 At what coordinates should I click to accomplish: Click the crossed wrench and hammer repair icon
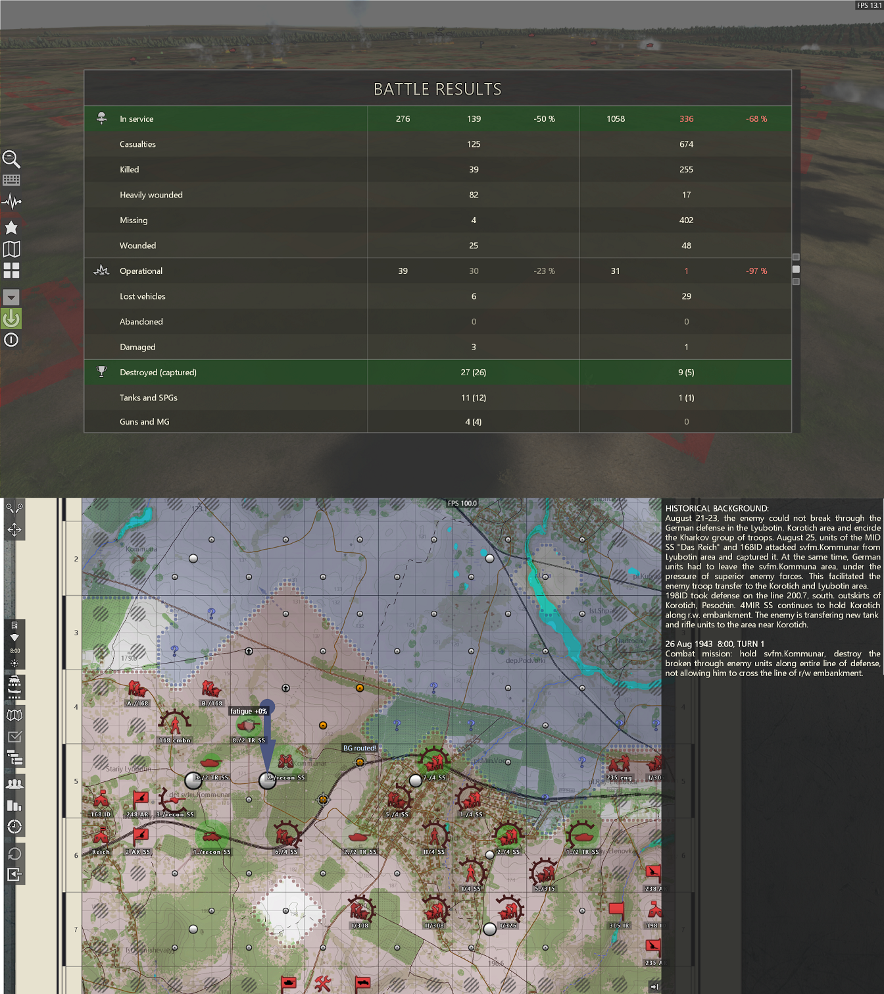(x=322, y=983)
